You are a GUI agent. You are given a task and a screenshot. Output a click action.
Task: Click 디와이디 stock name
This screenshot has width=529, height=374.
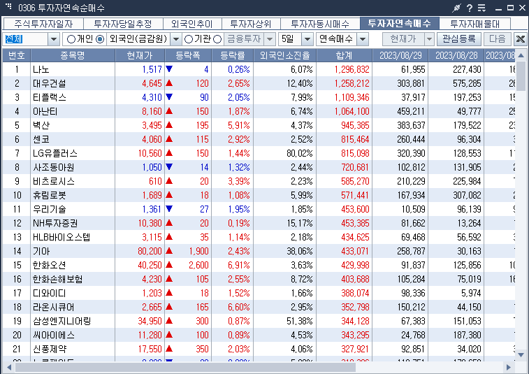coord(49,293)
